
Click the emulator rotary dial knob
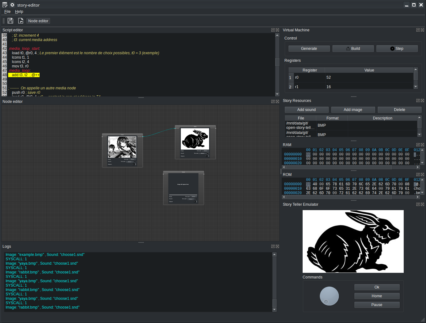[329, 296]
